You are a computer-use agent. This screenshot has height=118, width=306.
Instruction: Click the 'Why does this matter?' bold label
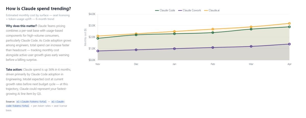(x=21, y=26)
